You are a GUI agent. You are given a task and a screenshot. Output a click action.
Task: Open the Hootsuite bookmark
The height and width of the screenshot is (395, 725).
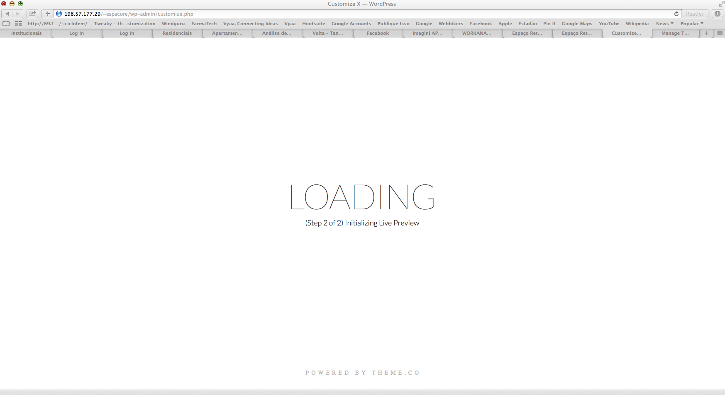[313, 24]
